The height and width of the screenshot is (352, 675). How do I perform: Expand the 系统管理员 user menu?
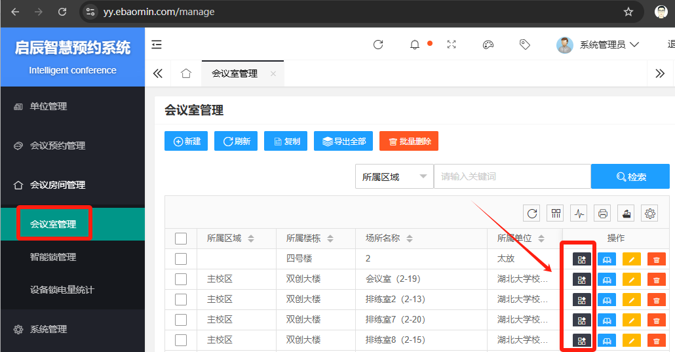pyautogui.click(x=598, y=45)
